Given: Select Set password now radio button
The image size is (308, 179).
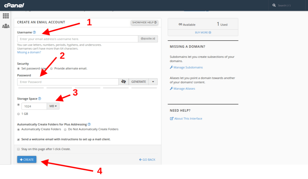Looking at the screenshot, I should click(x=18, y=69).
